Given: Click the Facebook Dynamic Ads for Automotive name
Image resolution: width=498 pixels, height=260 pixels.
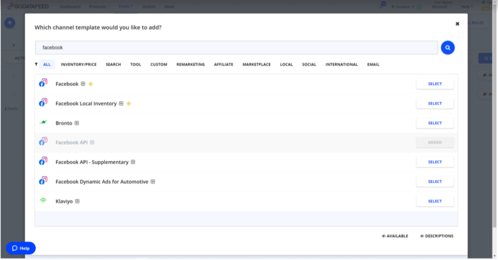Looking at the screenshot, I should click(x=102, y=182).
